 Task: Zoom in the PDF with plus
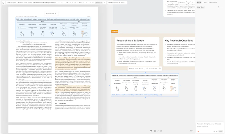(84, 3)
